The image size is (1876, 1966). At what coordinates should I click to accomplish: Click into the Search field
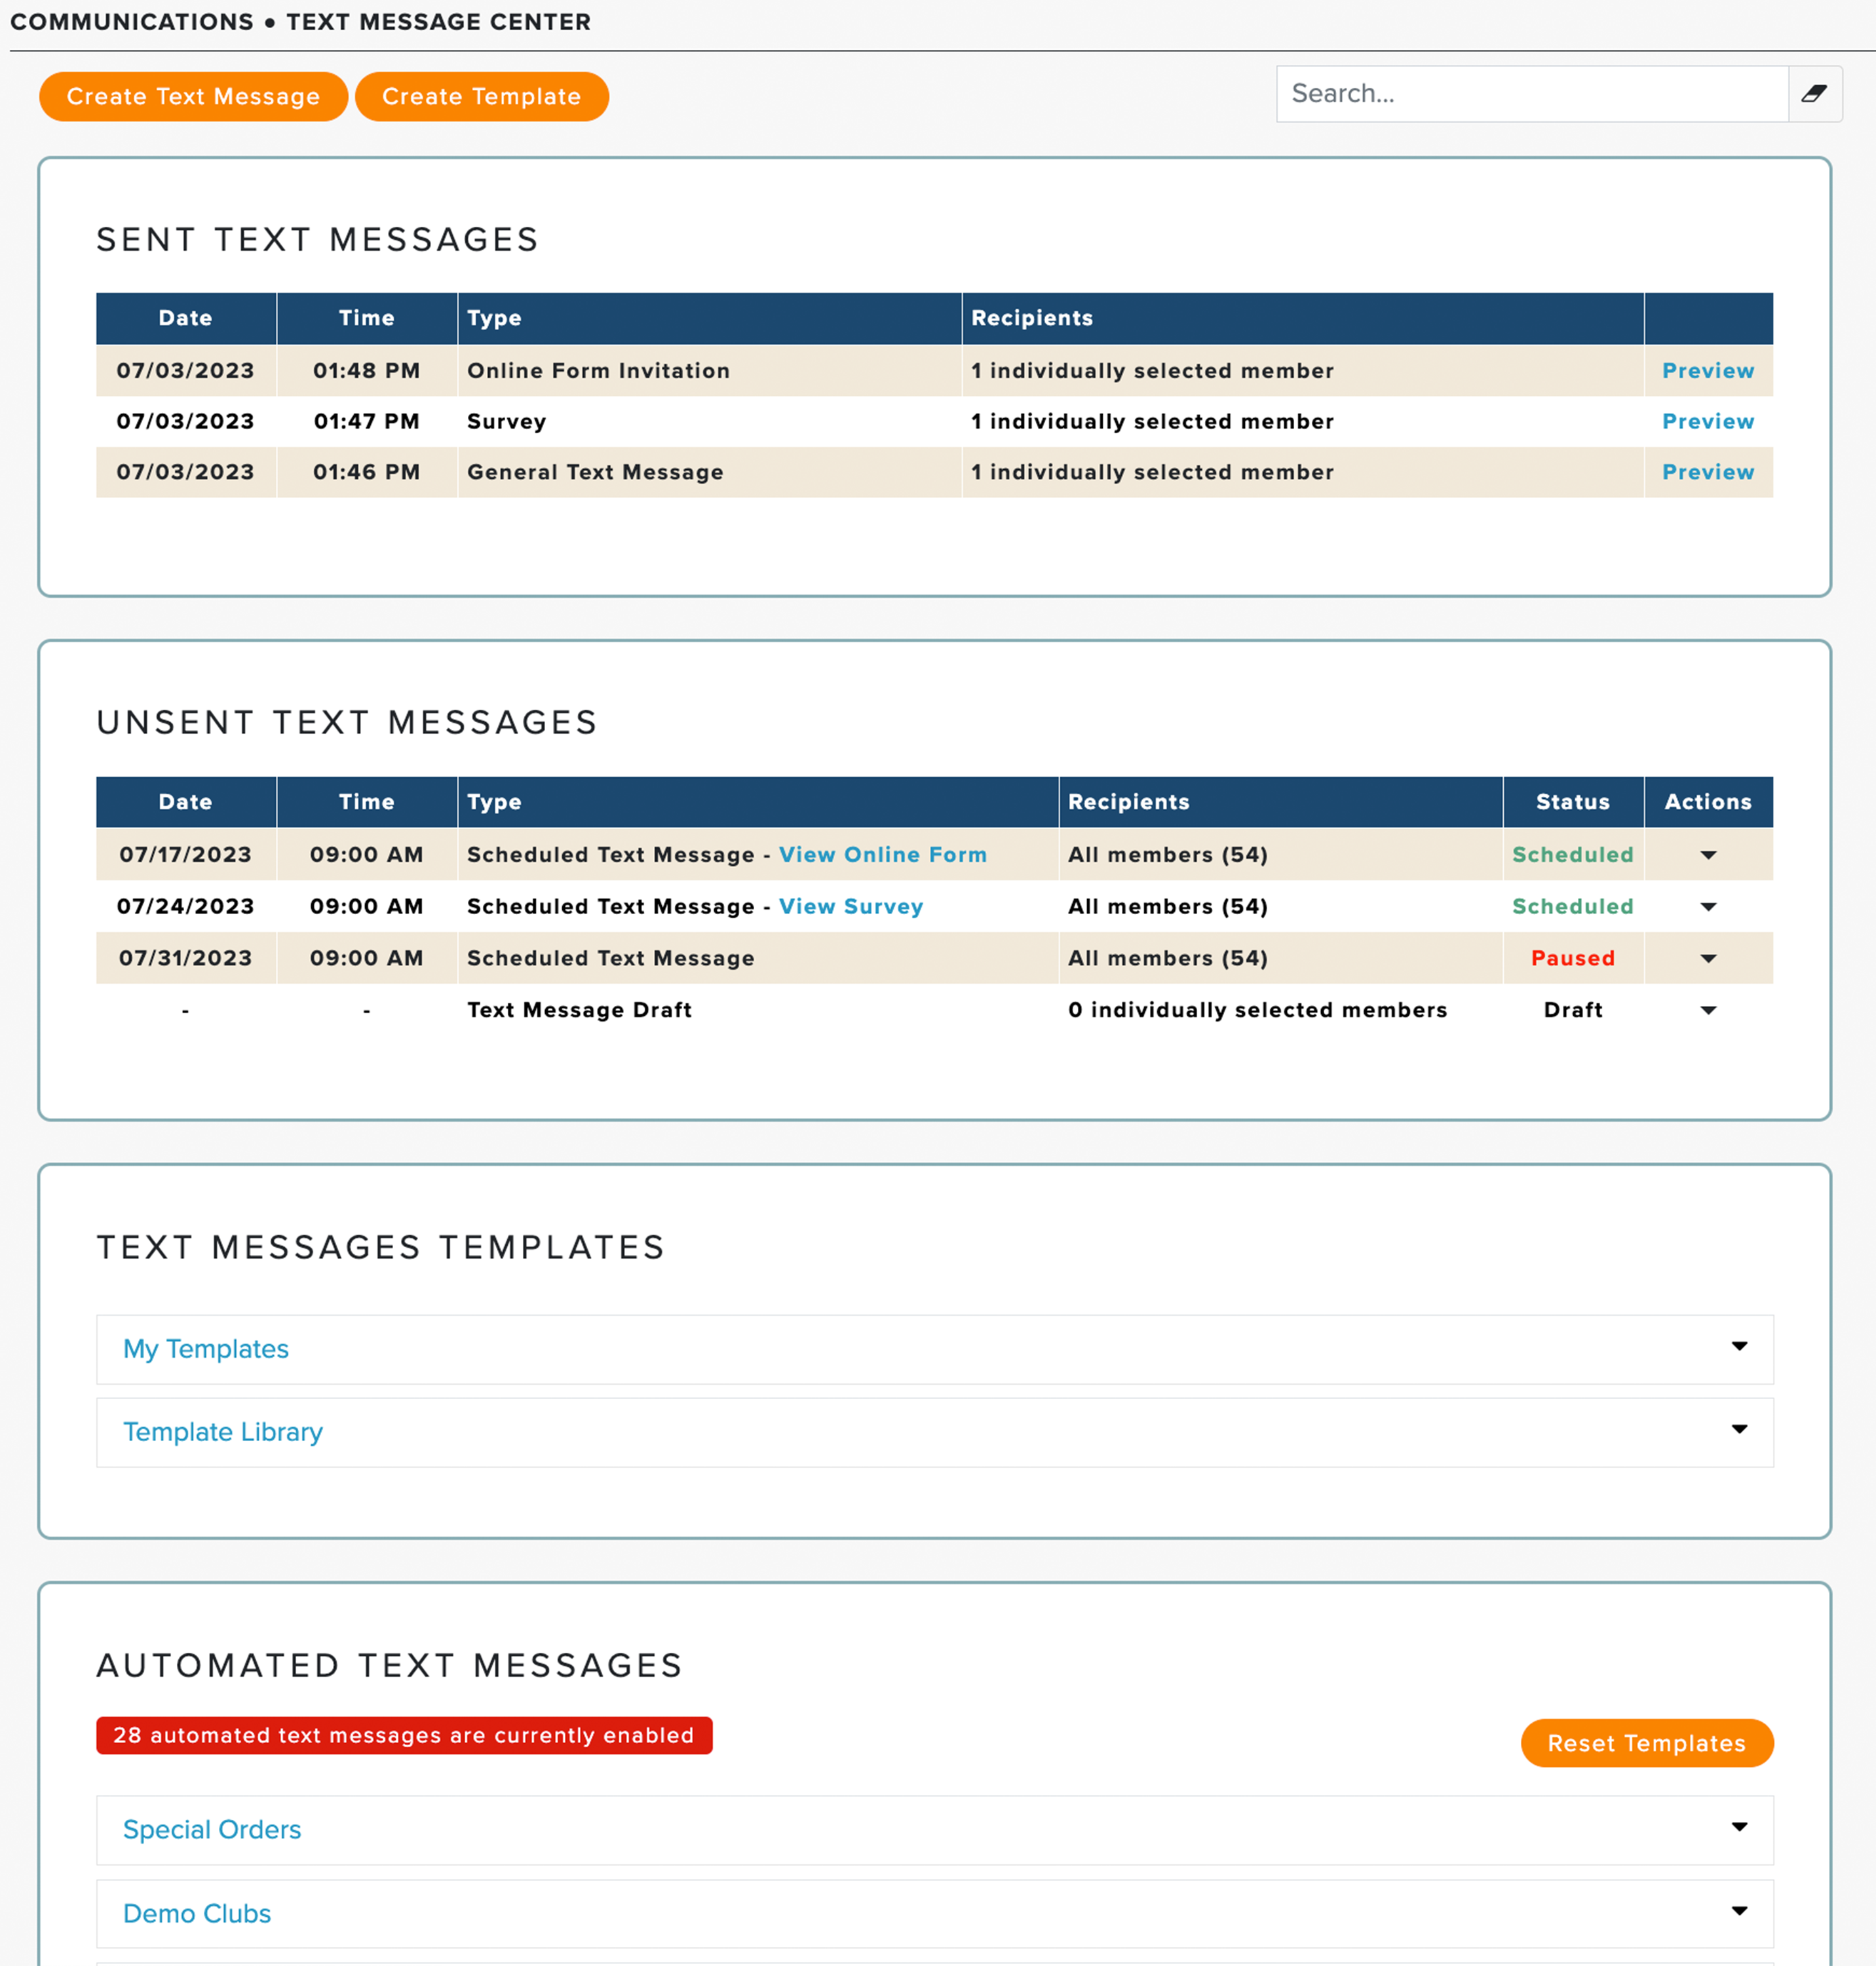(x=1531, y=94)
